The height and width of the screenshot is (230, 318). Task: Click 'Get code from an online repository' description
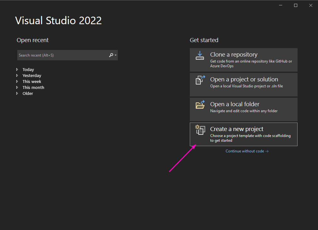click(251, 63)
